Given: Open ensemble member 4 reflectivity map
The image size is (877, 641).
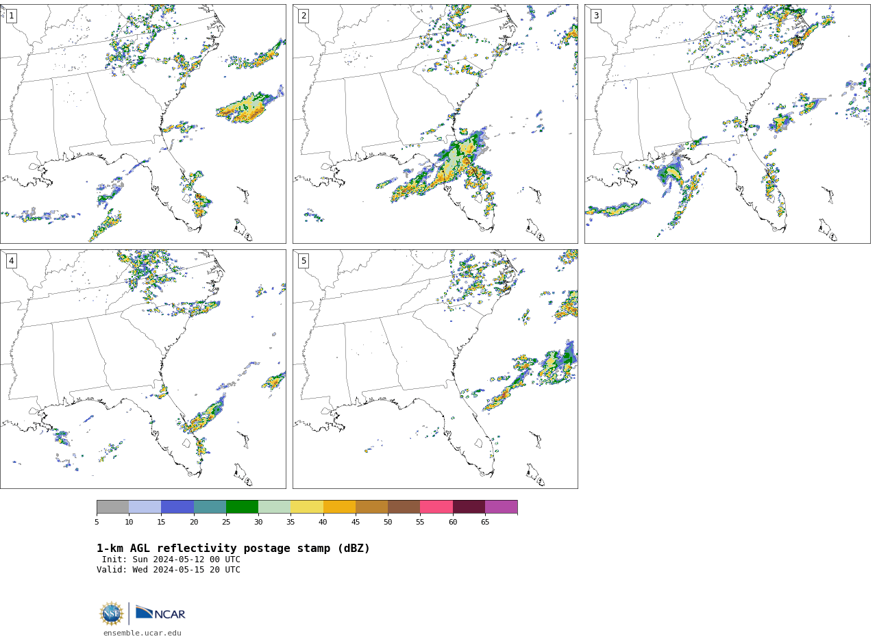Looking at the screenshot, I should 143,369.
